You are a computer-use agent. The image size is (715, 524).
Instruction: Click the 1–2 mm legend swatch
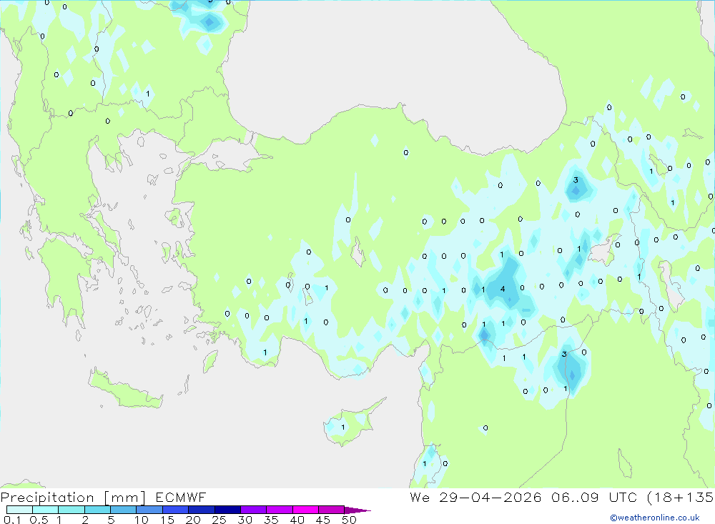coord(71,510)
